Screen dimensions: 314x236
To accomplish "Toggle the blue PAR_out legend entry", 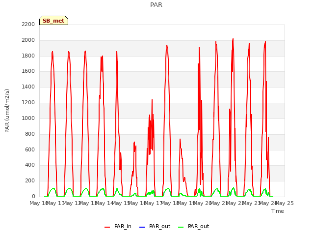I will pyautogui.click(x=155, y=227).
